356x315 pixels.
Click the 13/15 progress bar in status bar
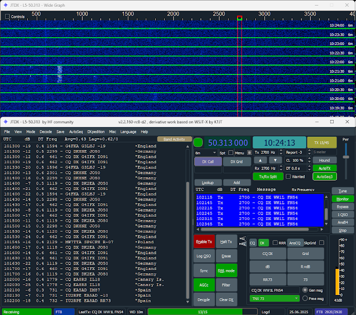pos(202,312)
